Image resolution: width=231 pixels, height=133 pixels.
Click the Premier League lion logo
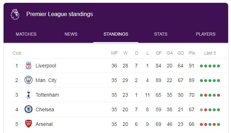15,14
